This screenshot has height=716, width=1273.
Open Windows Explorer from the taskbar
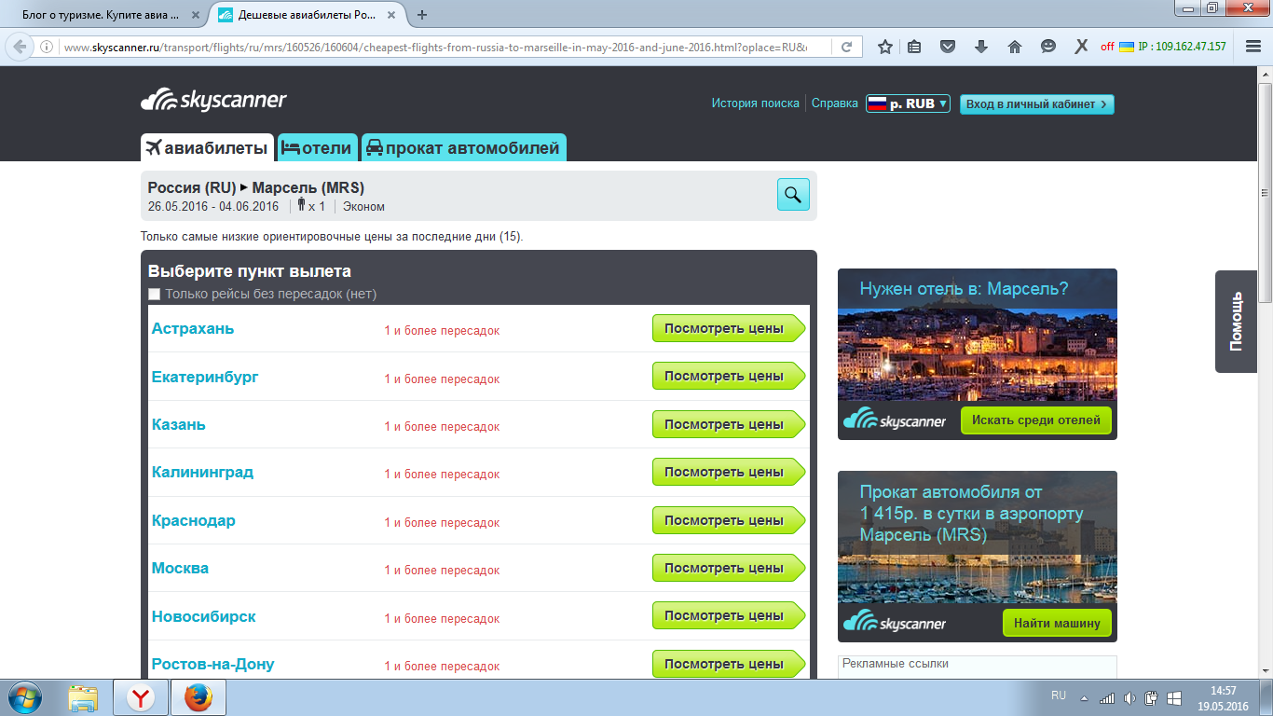tap(83, 697)
